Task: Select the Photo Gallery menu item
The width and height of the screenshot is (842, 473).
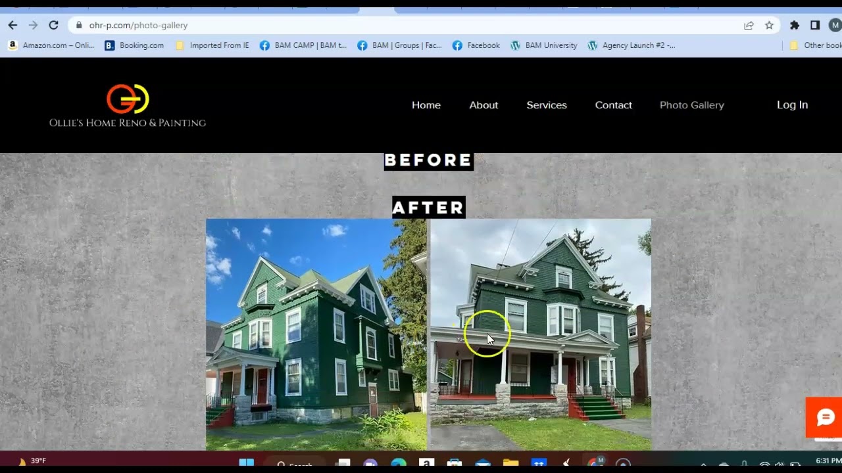Action: coord(692,105)
